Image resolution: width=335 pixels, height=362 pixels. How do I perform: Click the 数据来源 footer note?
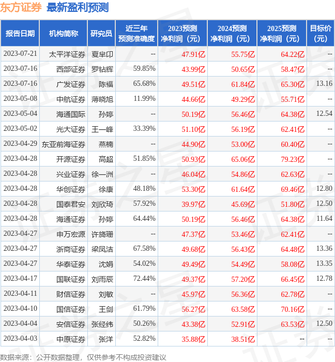(x=83, y=358)
